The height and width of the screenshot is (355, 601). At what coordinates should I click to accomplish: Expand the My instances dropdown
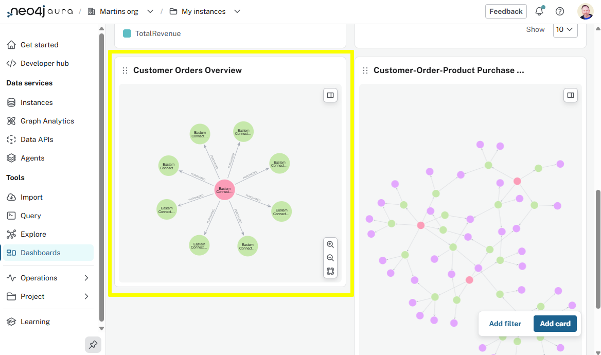coord(237,11)
